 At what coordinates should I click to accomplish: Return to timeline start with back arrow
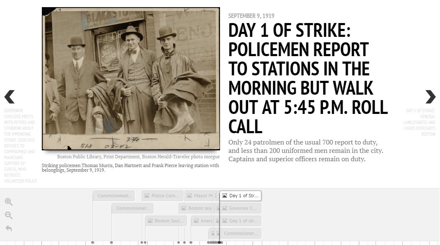tap(9, 228)
